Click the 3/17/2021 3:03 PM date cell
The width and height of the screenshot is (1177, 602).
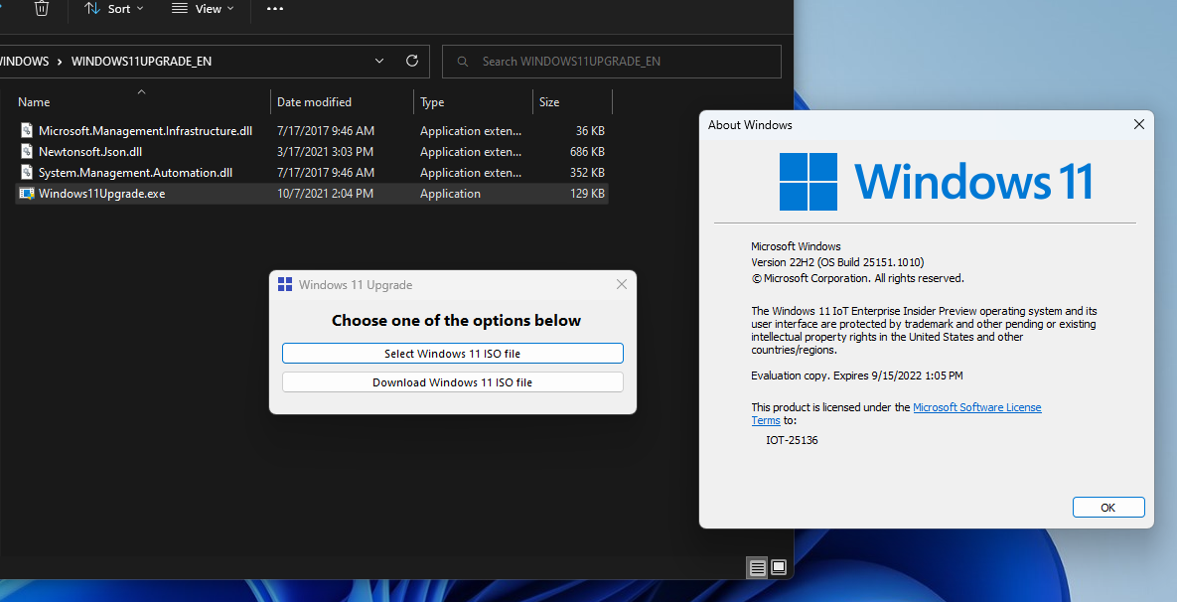pyautogui.click(x=325, y=152)
